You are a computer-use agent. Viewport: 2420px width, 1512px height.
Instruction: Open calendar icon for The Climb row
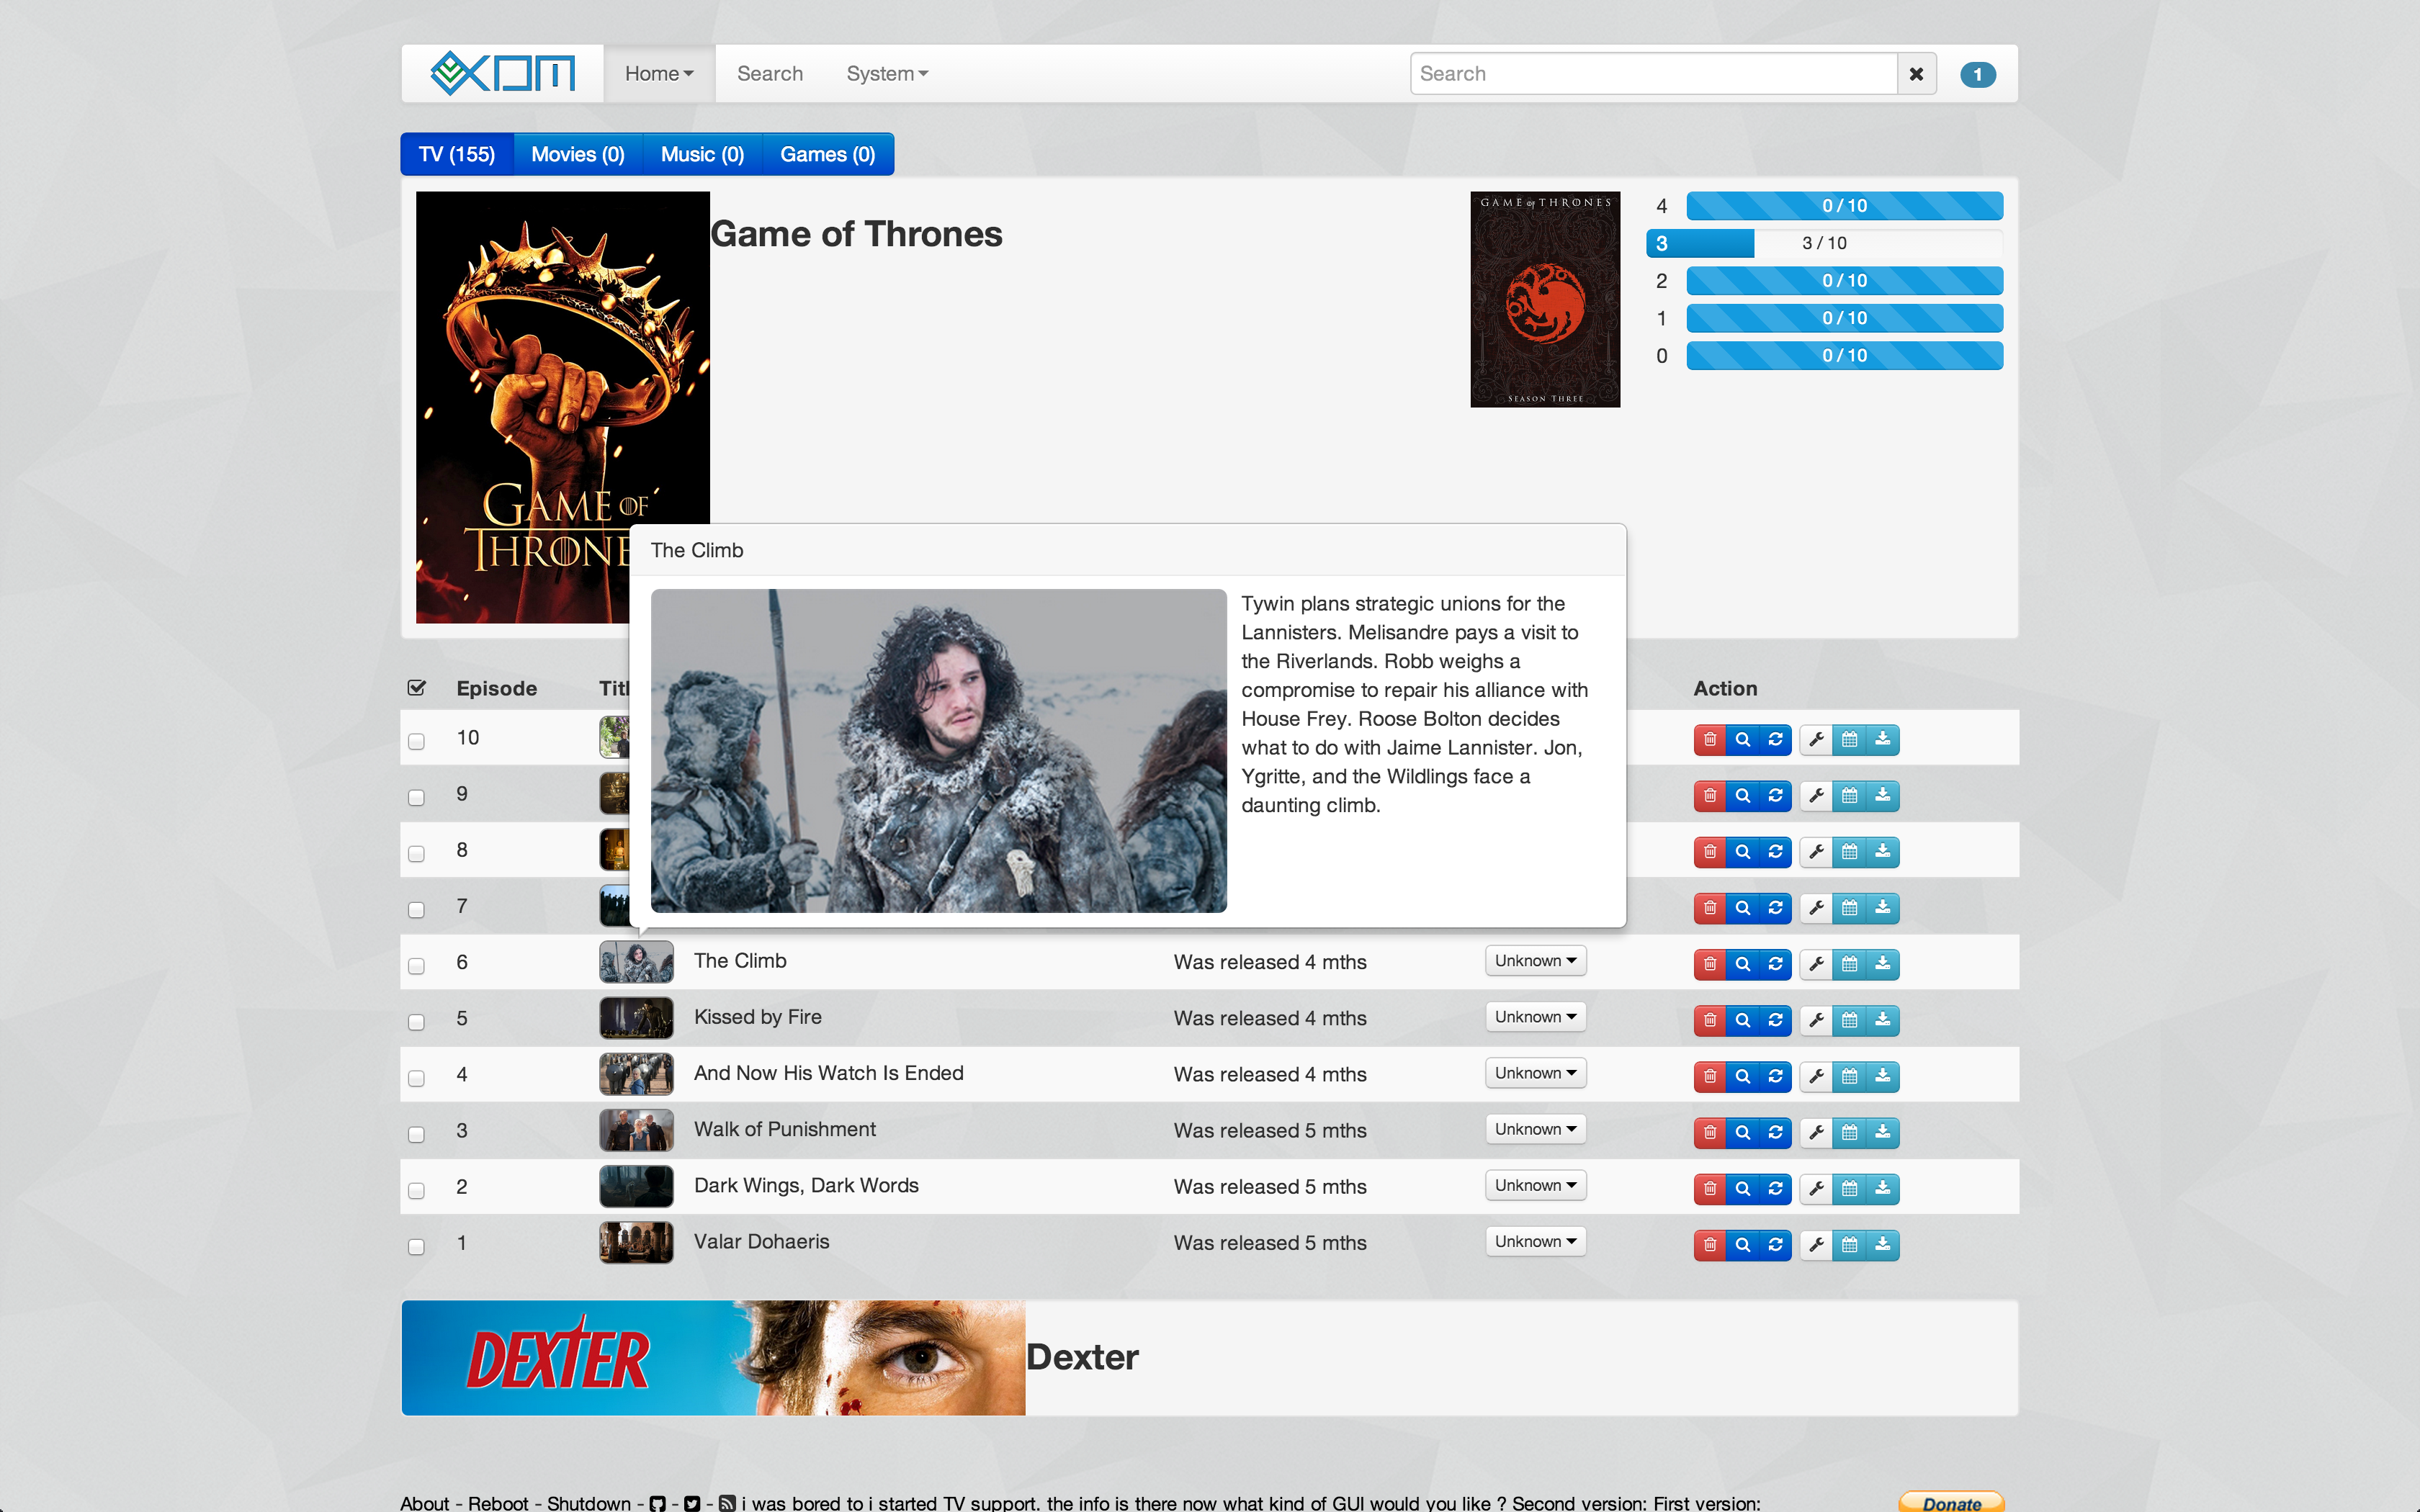[1850, 964]
